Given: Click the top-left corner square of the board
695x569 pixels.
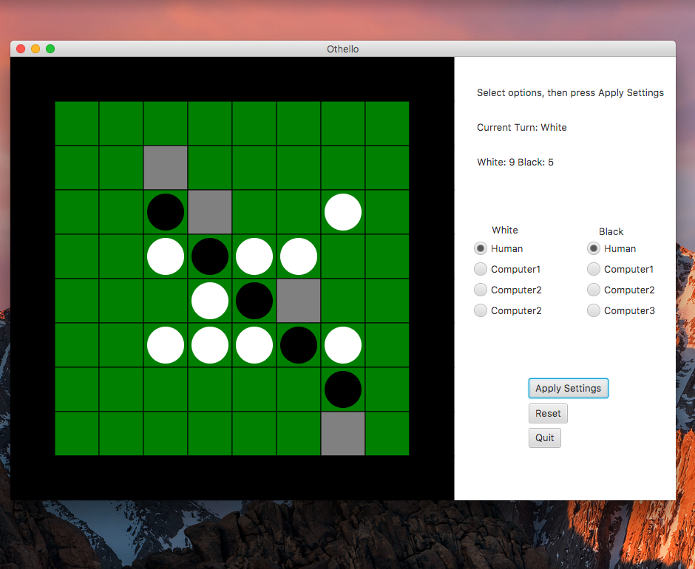Looking at the screenshot, I should [x=77, y=123].
